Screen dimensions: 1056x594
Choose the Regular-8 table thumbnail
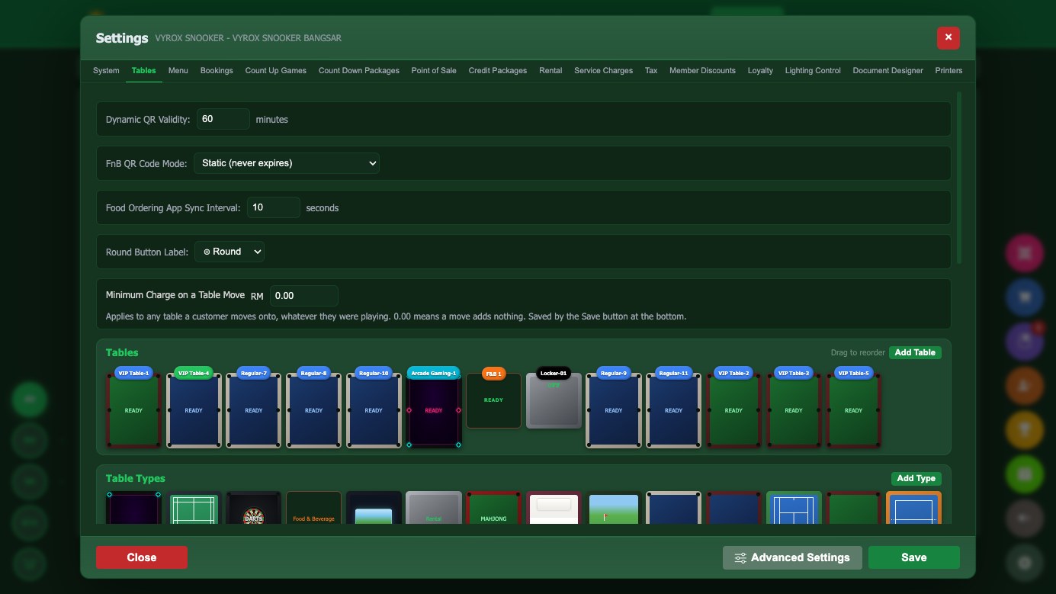313,409
